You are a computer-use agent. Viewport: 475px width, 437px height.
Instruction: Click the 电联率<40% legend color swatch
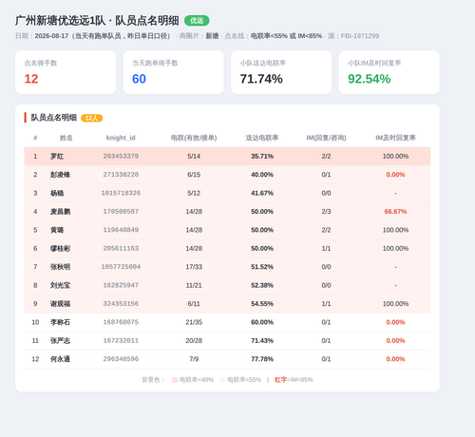[175, 380]
